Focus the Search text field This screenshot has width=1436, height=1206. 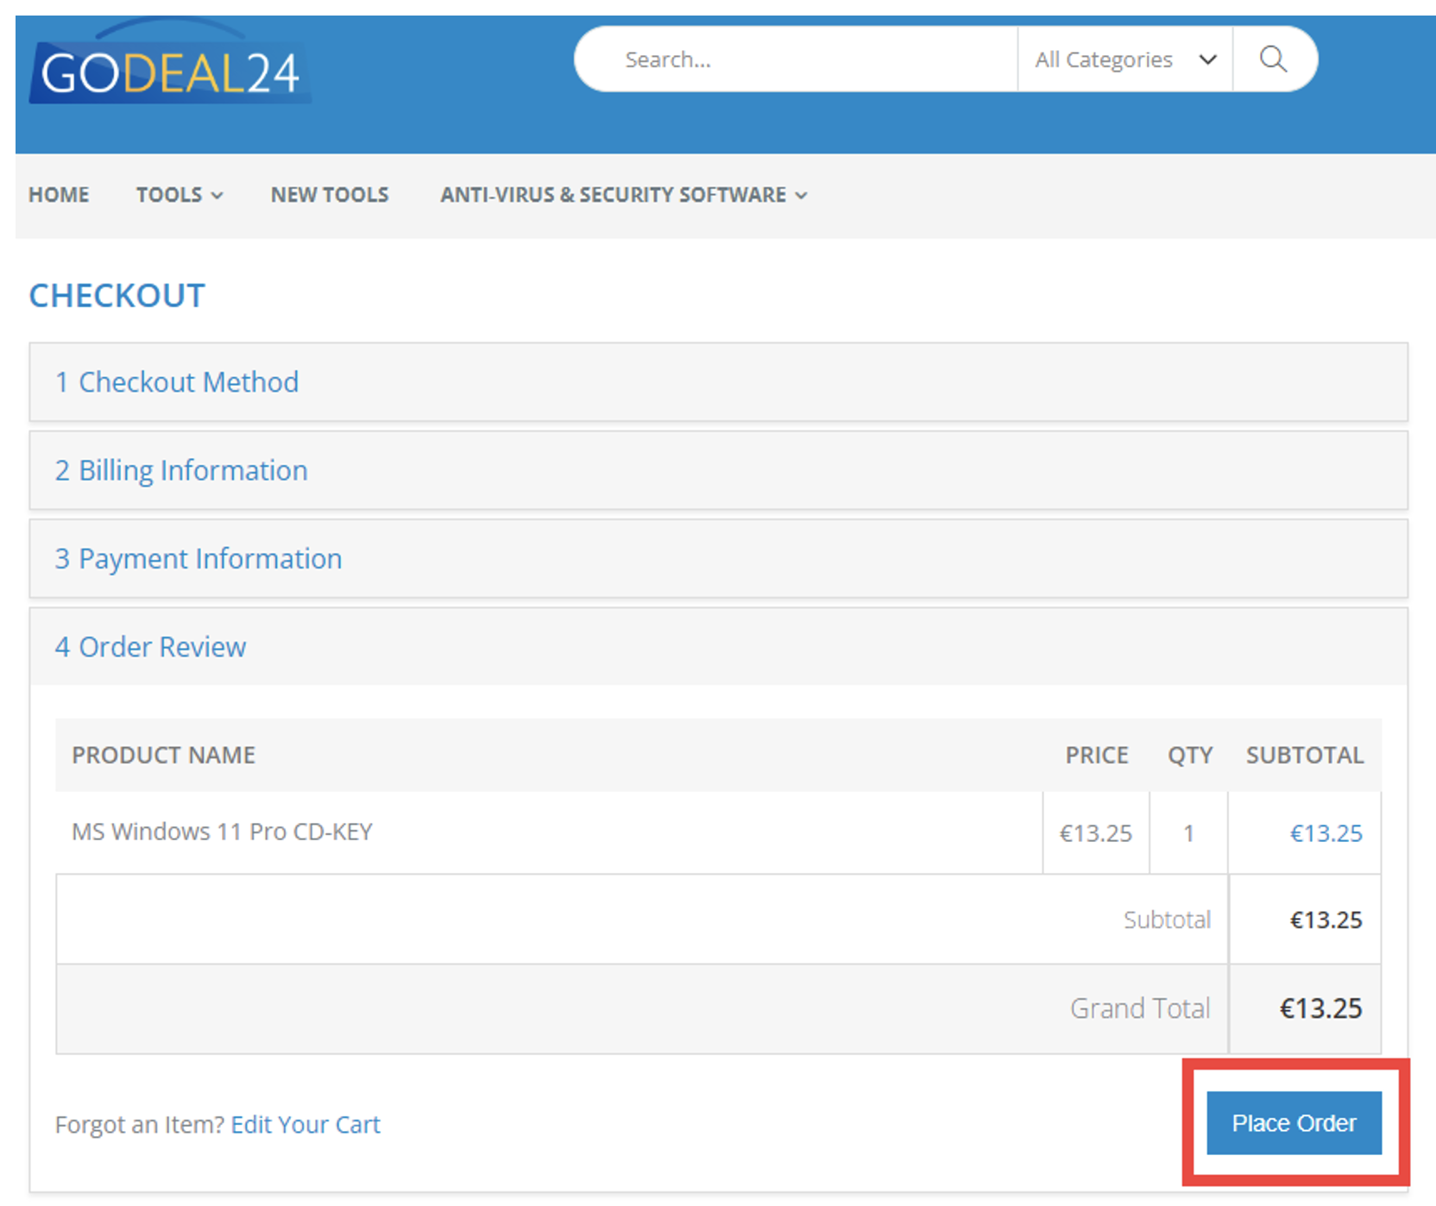(794, 60)
